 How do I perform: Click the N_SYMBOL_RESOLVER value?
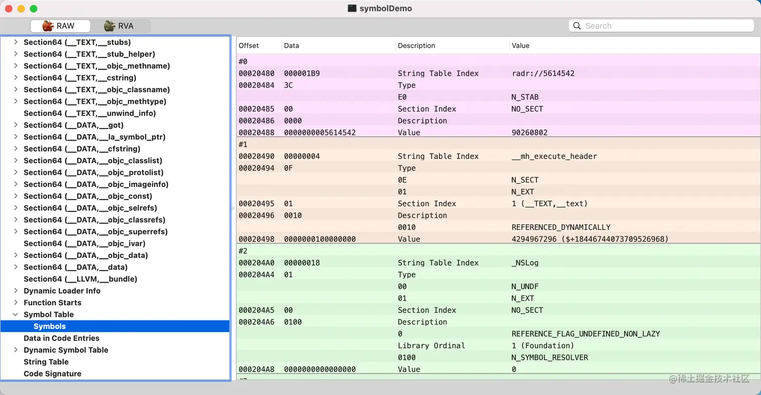550,358
